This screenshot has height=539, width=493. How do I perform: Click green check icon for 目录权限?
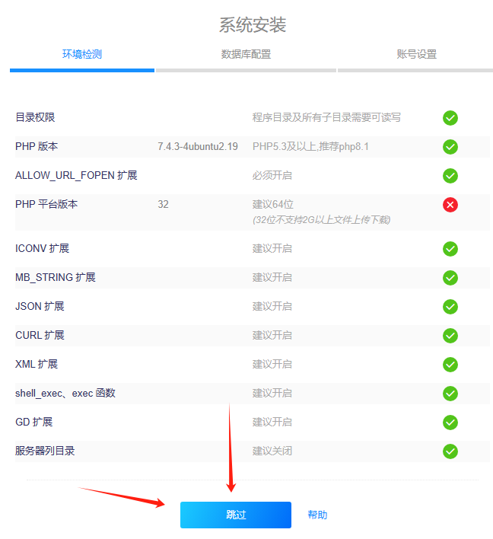click(450, 118)
